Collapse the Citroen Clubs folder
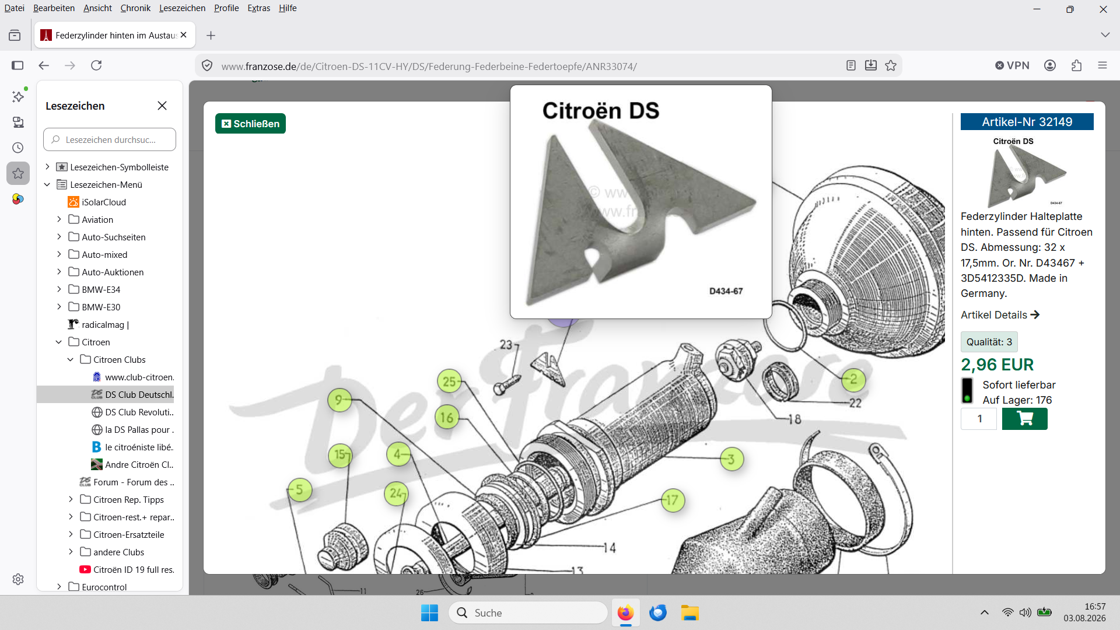 pos(71,359)
